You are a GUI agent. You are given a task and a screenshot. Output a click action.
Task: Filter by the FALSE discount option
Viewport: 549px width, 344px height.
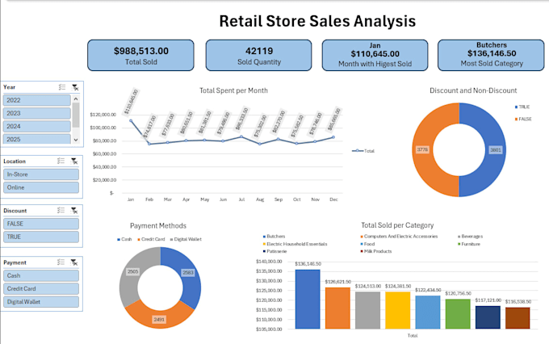pos(41,224)
